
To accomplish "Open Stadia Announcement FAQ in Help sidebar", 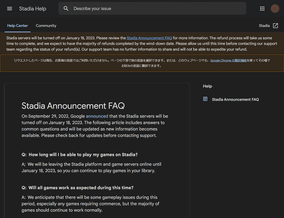I will pos(235,100).
